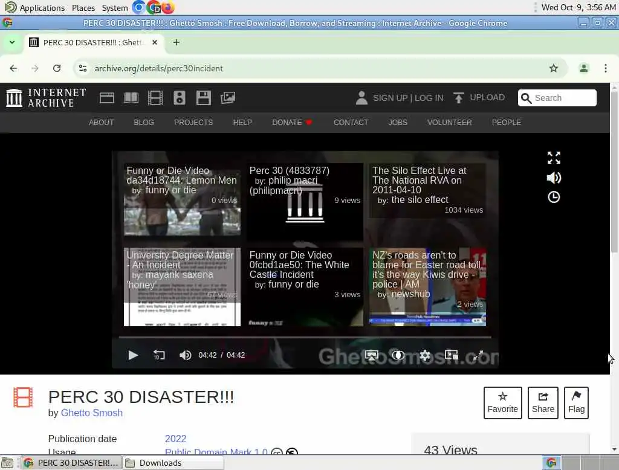Bookmark this page with star icon
The width and height of the screenshot is (619, 470).
[554, 68]
